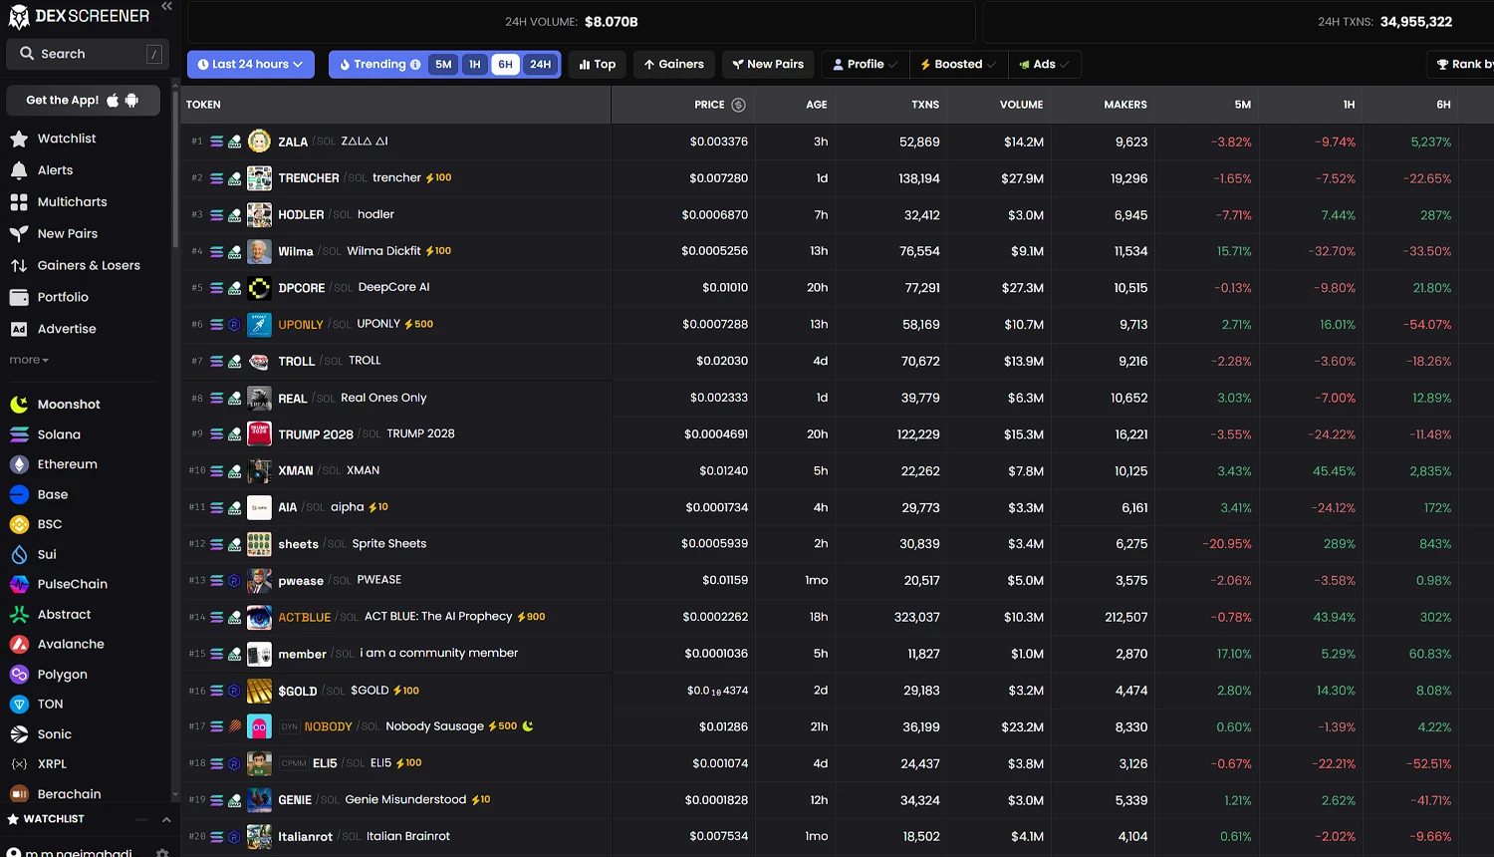Sort by the AGE column header

(817, 105)
